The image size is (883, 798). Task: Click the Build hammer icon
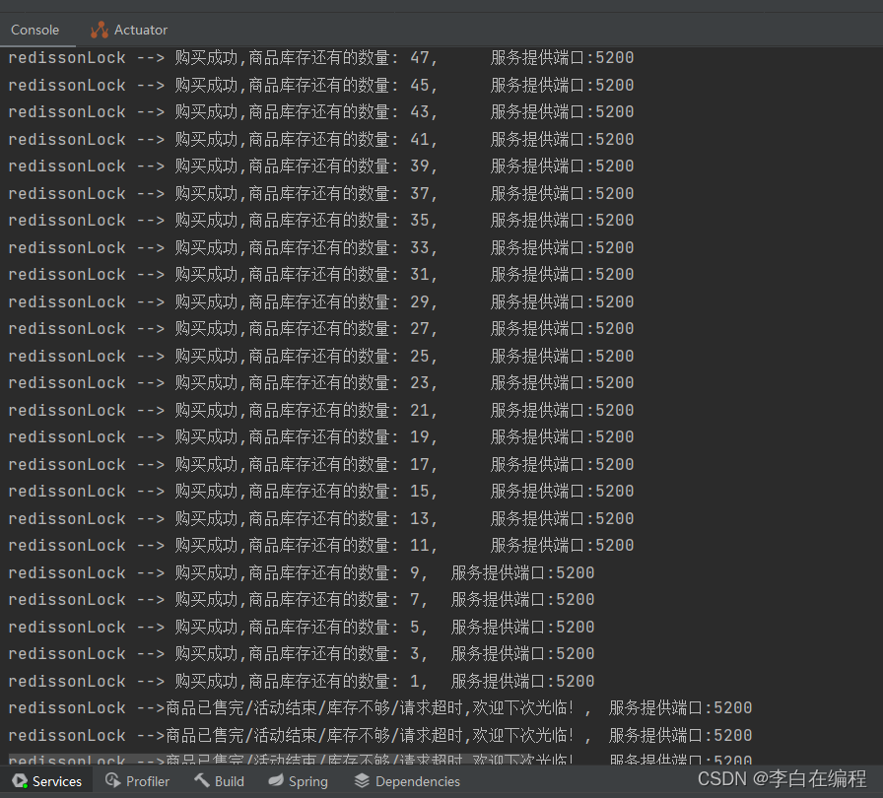tap(202, 780)
